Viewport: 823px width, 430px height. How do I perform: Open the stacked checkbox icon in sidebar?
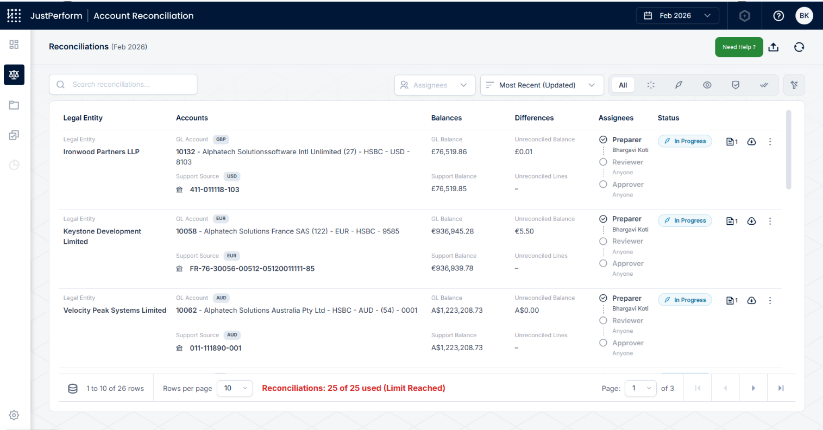pos(14,135)
